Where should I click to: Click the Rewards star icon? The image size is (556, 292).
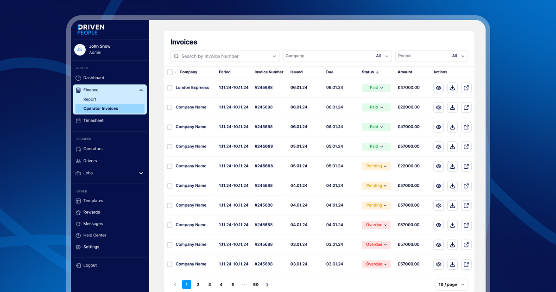click(x=78, y=212)
